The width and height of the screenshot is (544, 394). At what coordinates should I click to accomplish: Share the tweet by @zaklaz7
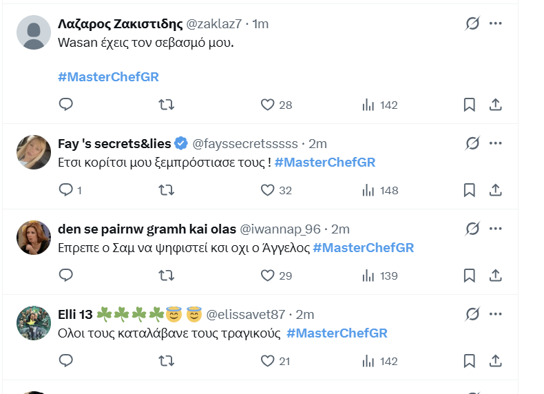tap(495, 105)
